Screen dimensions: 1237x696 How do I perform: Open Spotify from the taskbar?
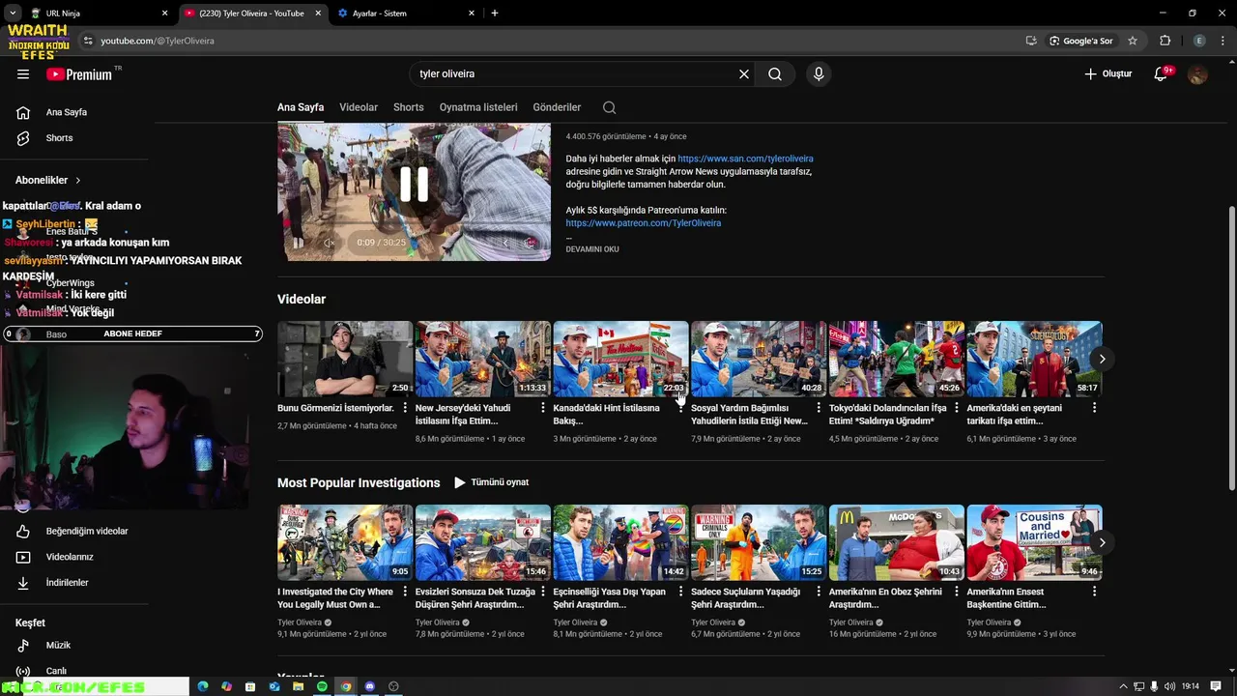point(322,686)
